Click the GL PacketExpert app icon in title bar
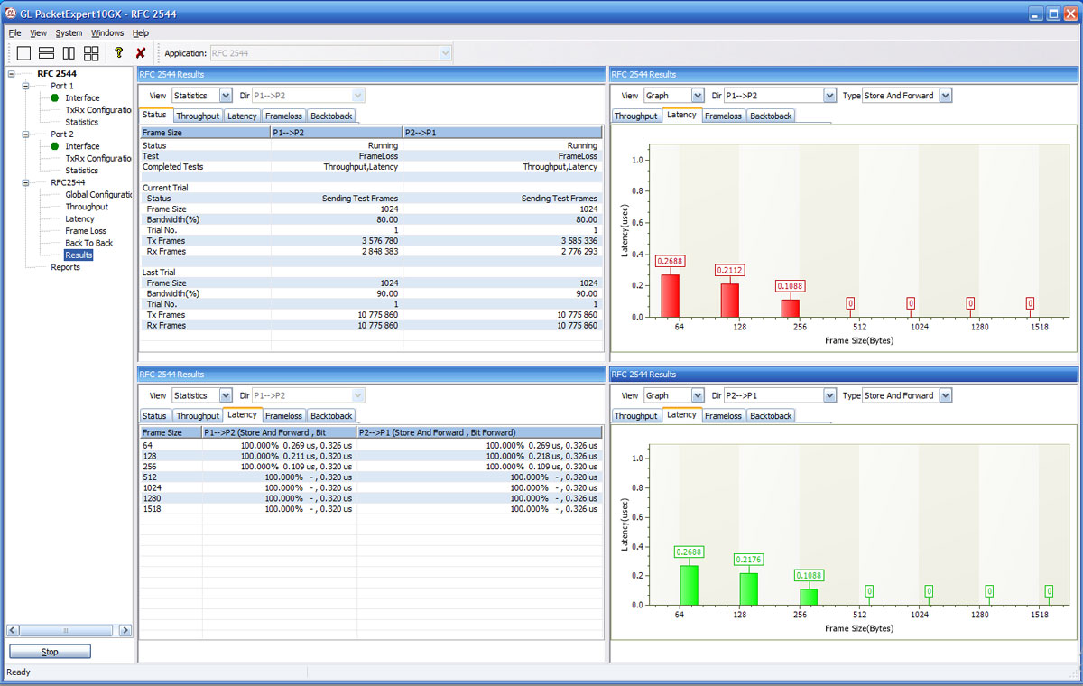 pyautogui.click(x=11, y=14)
